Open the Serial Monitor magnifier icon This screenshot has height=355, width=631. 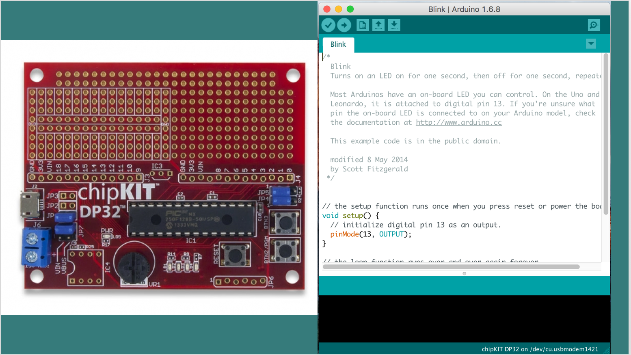(594, 25)
